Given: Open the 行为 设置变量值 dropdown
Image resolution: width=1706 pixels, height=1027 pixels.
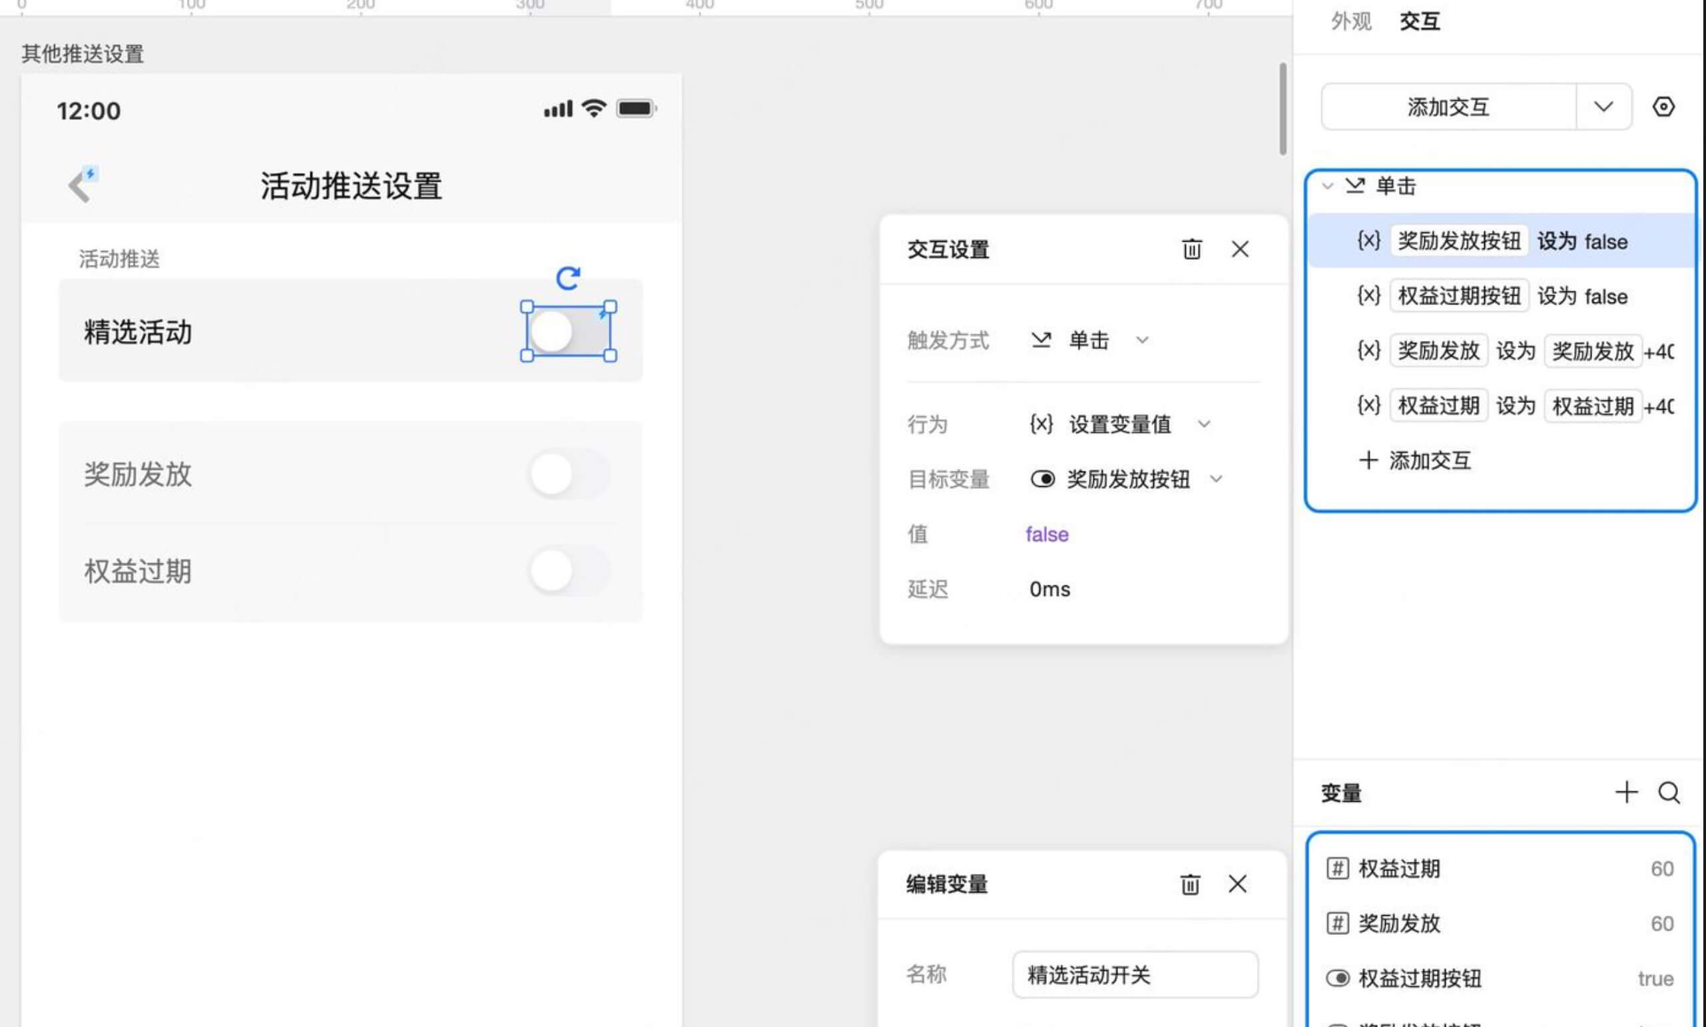Looking at the screenshot, I should [x=1120, y=424].
